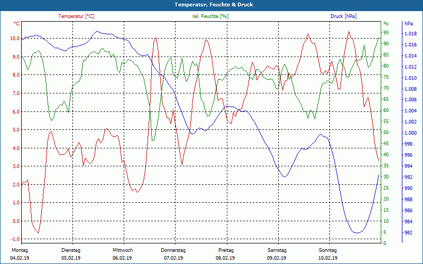Click the 80 tick on green humidity axis
Image resolution: width=423 pixels, height=264 pixels.
tap(386, 65)
